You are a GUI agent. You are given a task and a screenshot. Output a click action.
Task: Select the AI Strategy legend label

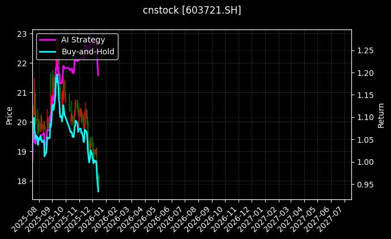point(83,40)
